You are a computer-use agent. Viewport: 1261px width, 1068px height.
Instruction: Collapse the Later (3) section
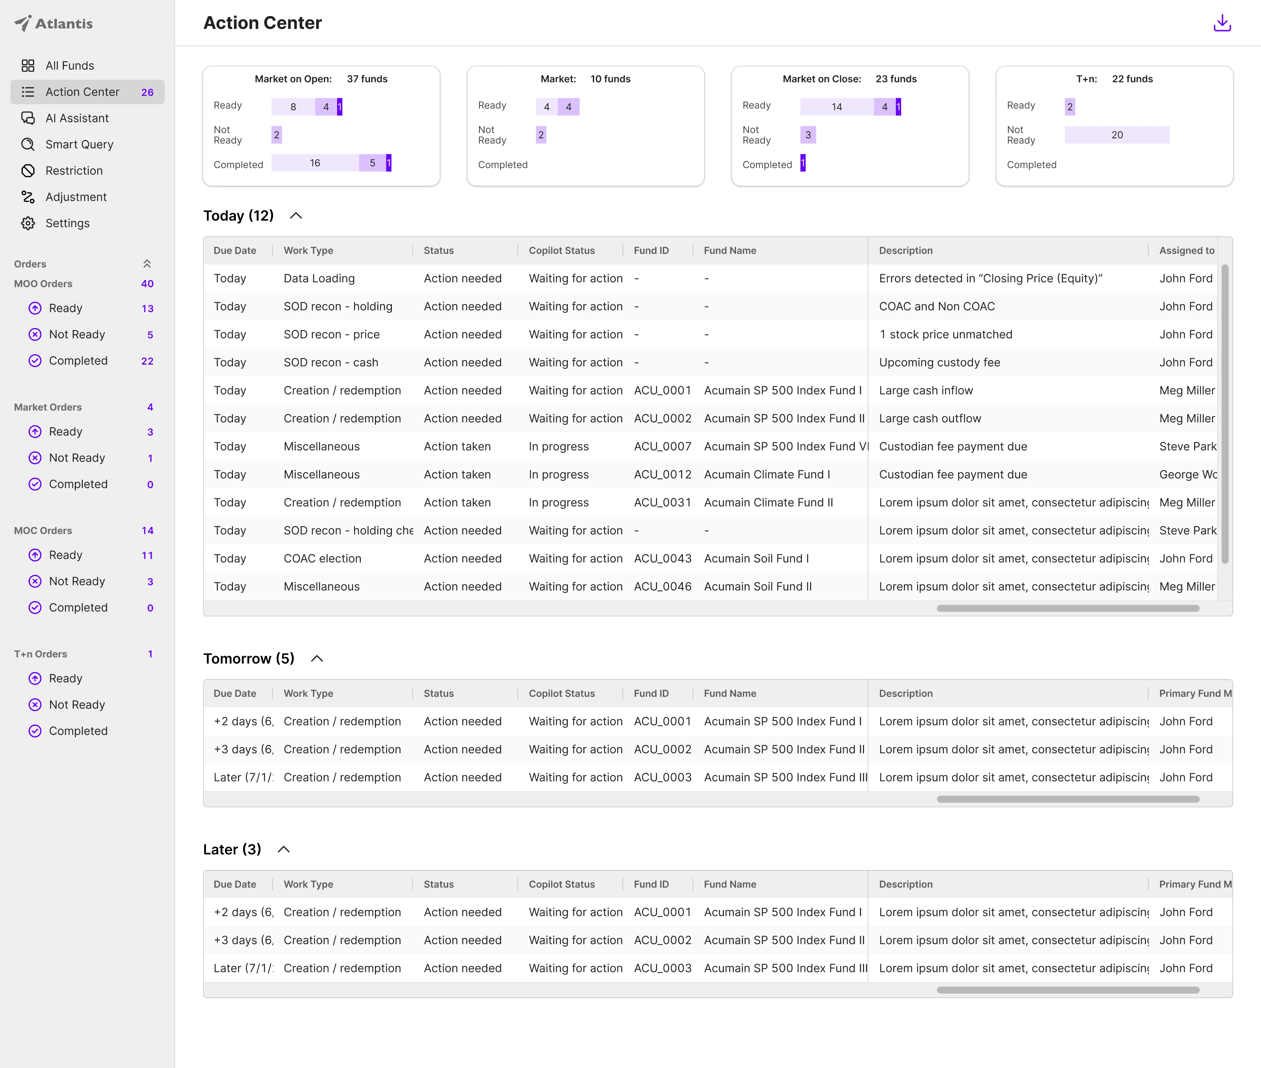[284, 849]
